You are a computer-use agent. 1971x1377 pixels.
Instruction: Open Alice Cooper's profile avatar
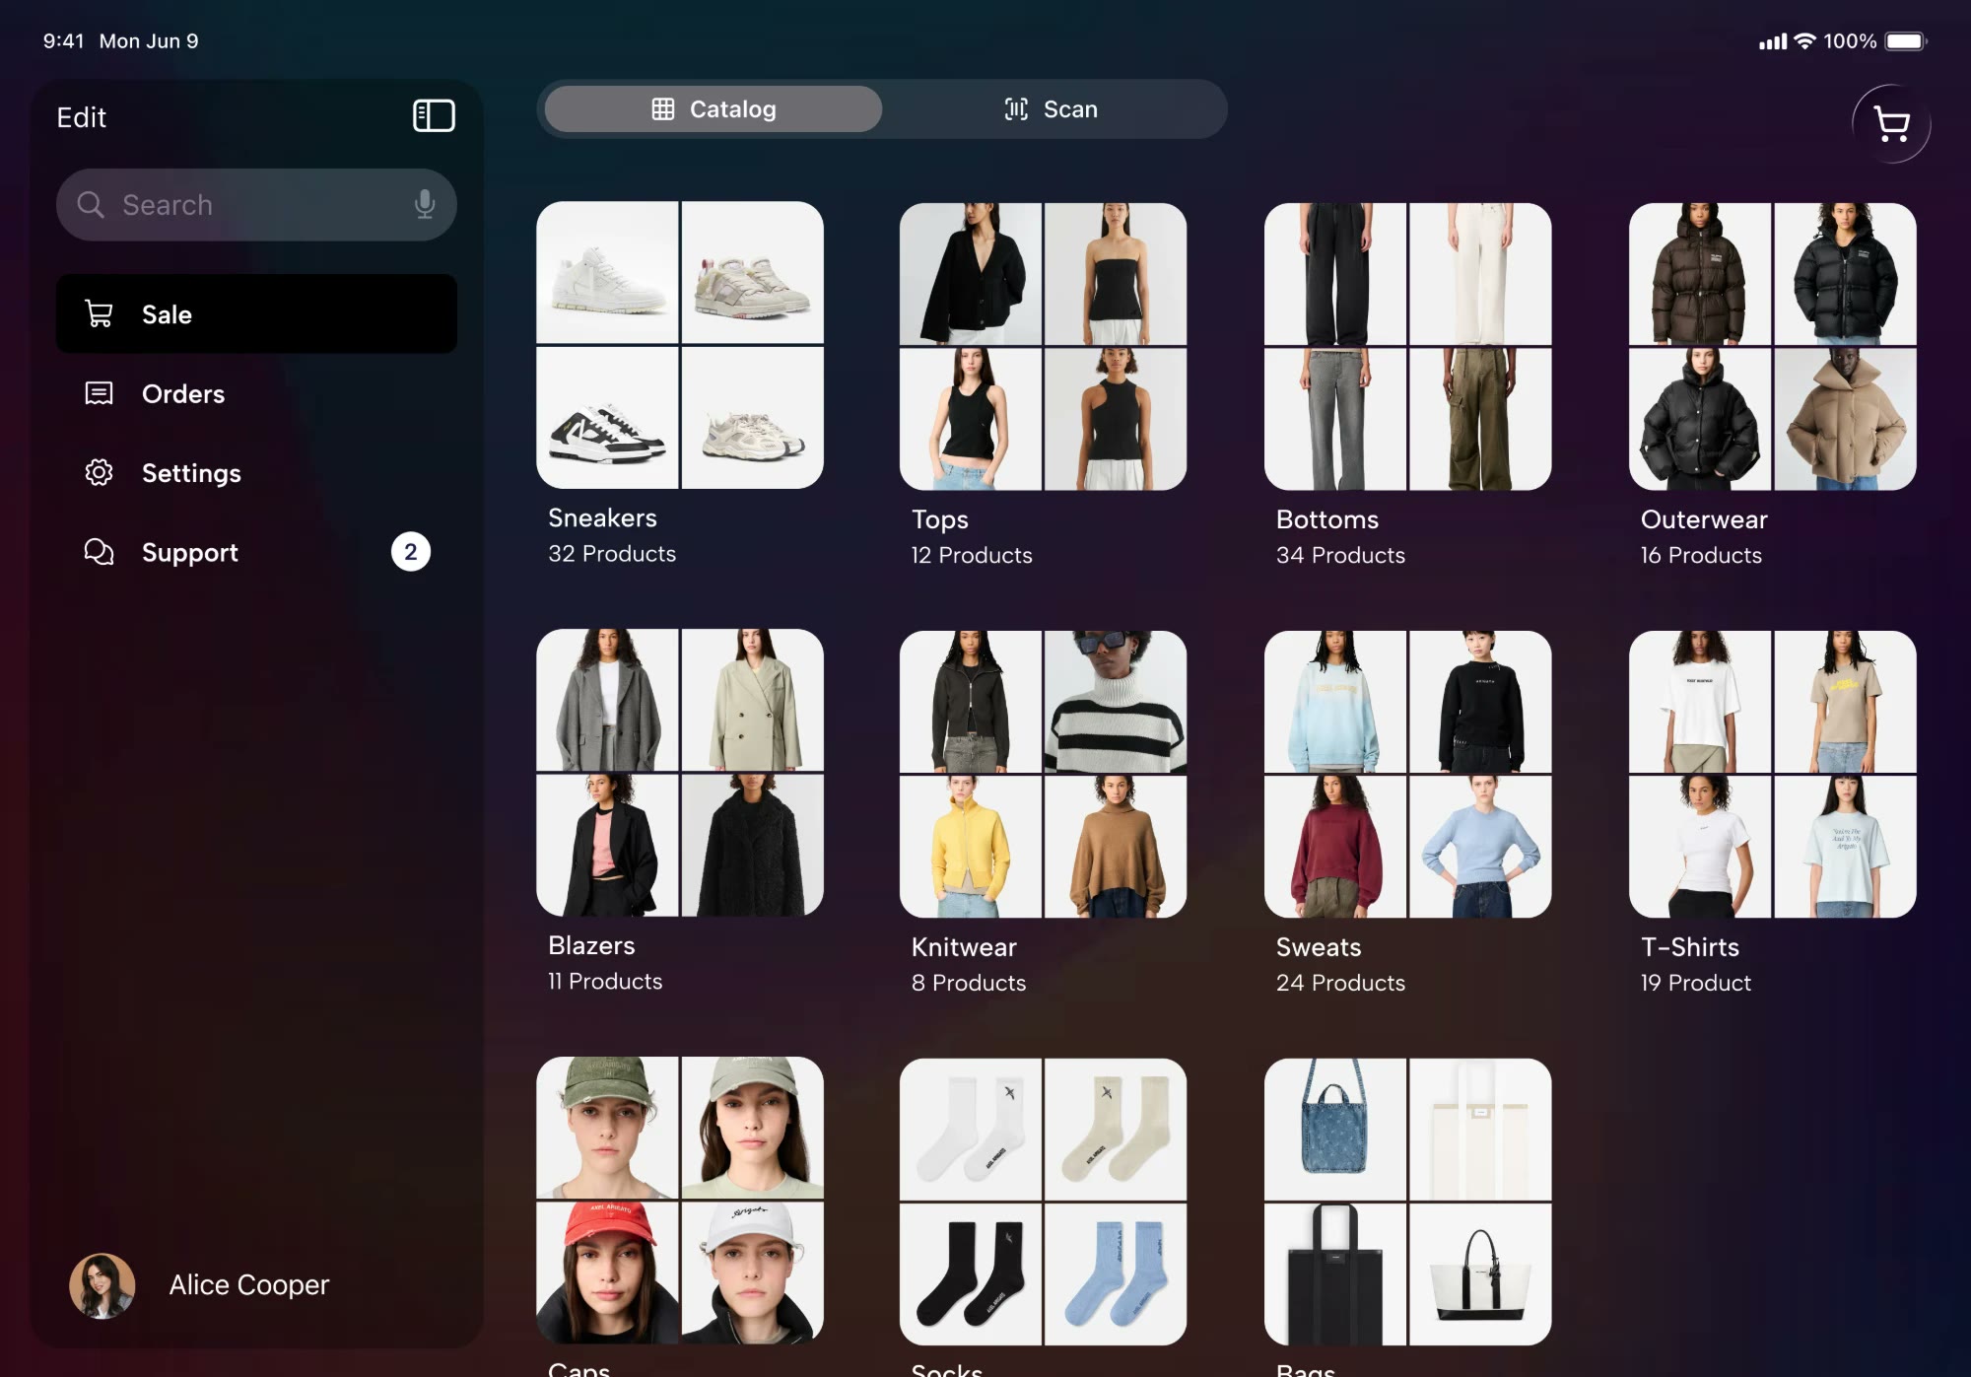tap(102, 1285)
